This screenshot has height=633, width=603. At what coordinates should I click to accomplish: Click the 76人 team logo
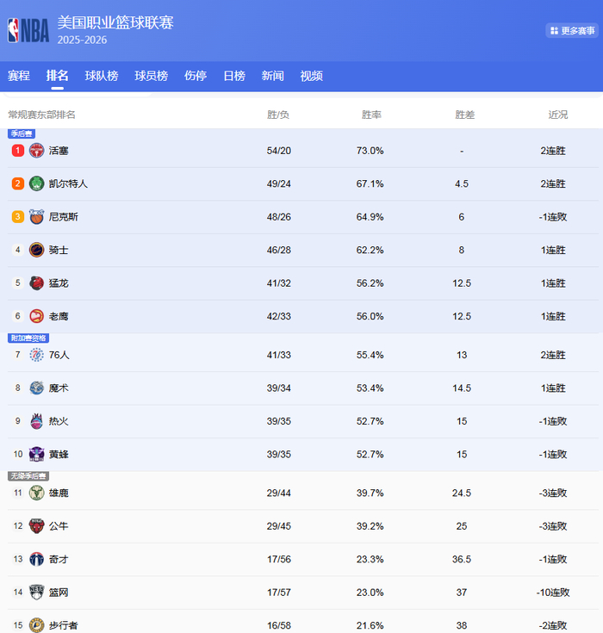tap(36, 355)
